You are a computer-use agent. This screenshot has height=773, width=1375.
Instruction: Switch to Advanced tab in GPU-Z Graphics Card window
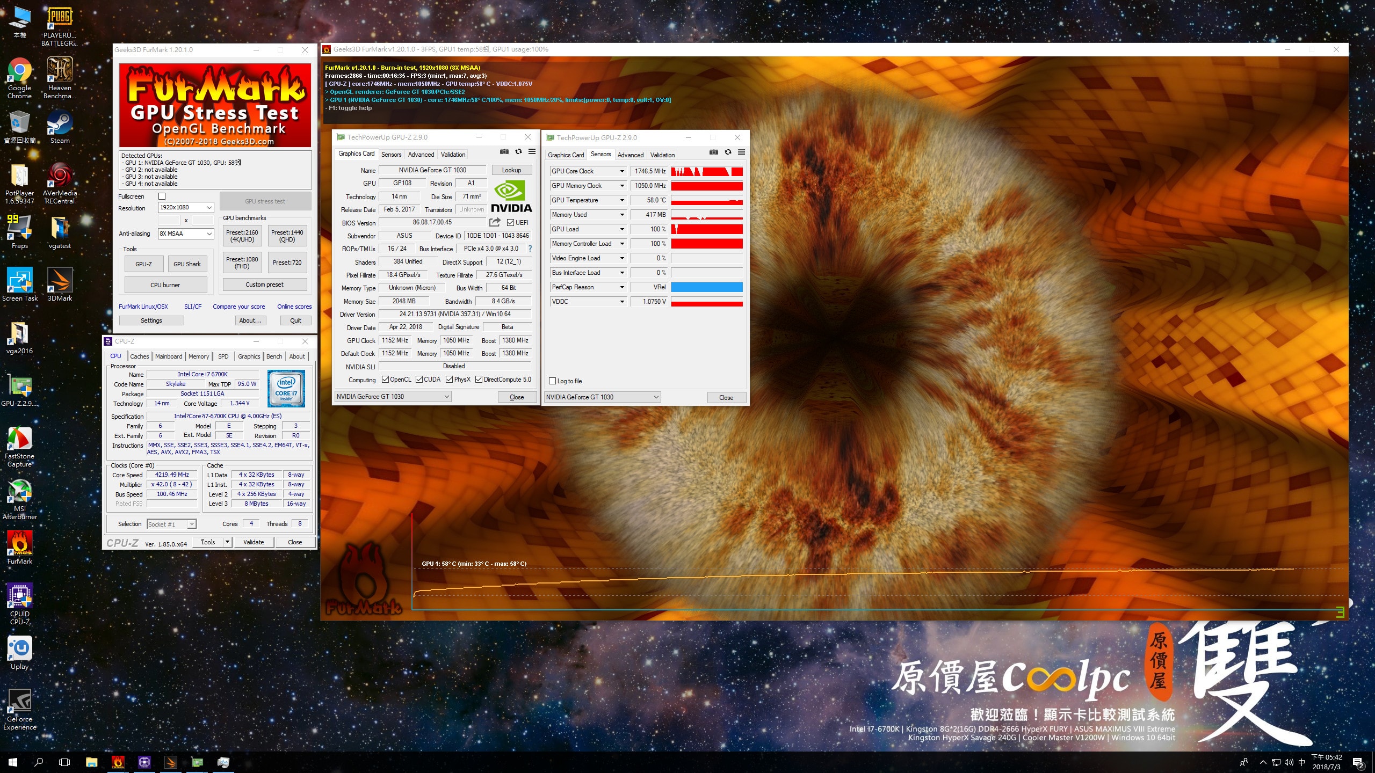(x=421, y=155)
